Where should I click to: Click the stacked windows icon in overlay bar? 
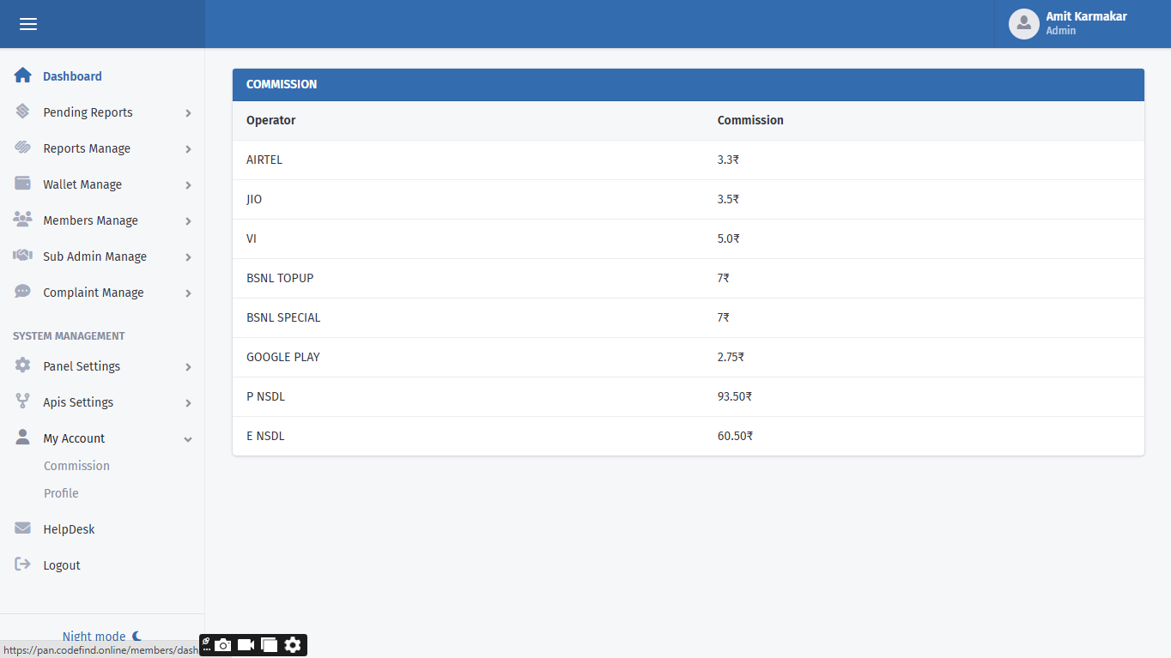coord(270,645)
